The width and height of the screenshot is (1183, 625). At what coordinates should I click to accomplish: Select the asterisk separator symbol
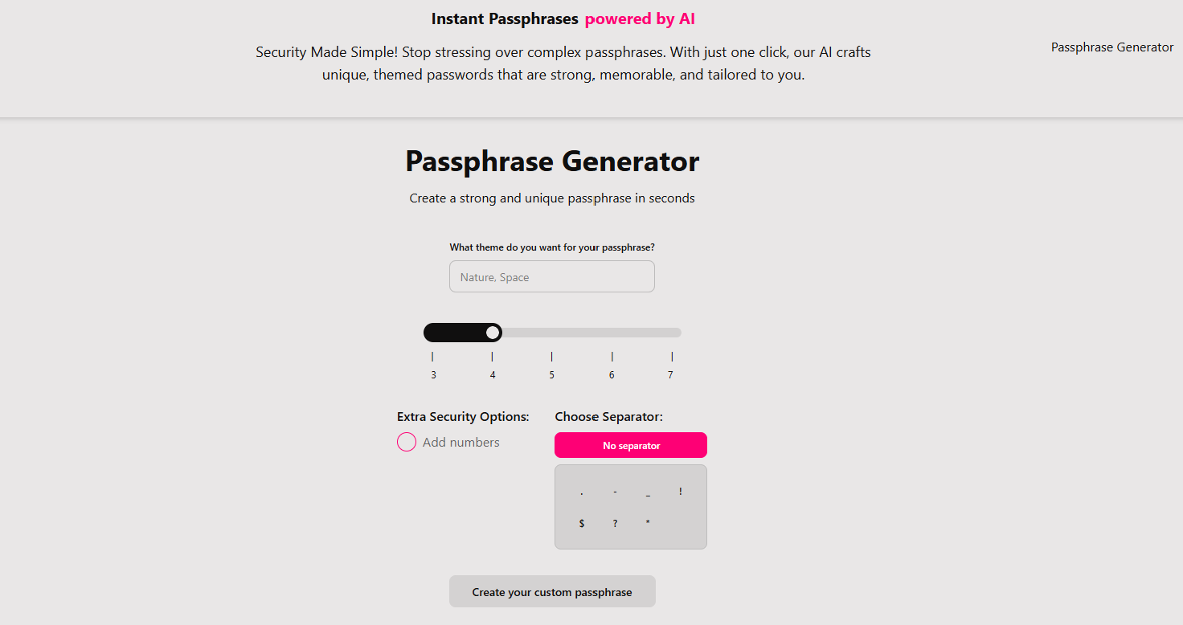tap(648, 524)
